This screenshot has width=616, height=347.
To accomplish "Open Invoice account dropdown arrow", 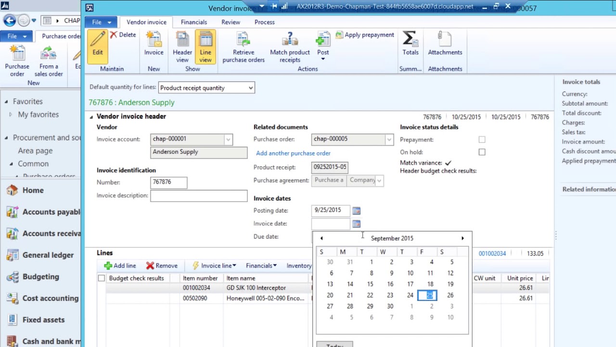I will coord(228,139).
